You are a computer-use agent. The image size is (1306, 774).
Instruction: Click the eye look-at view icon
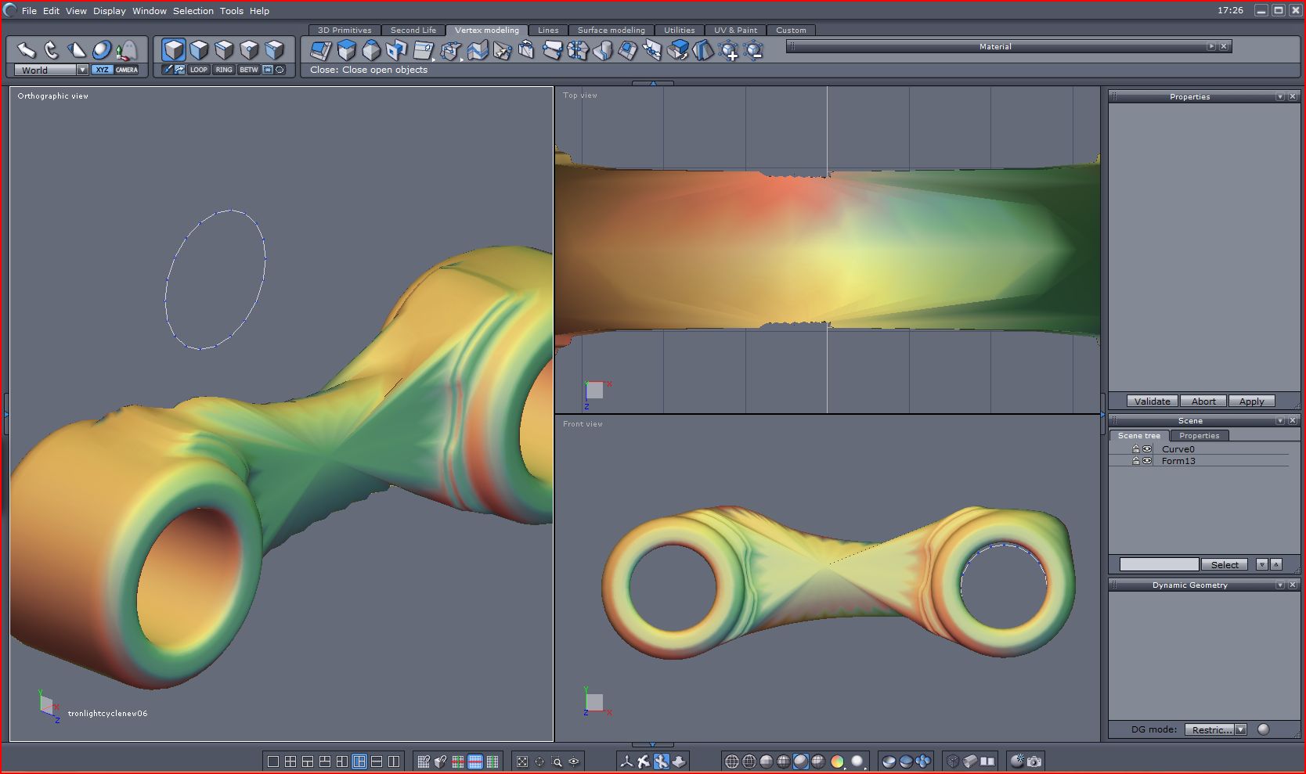click(574, 761)
